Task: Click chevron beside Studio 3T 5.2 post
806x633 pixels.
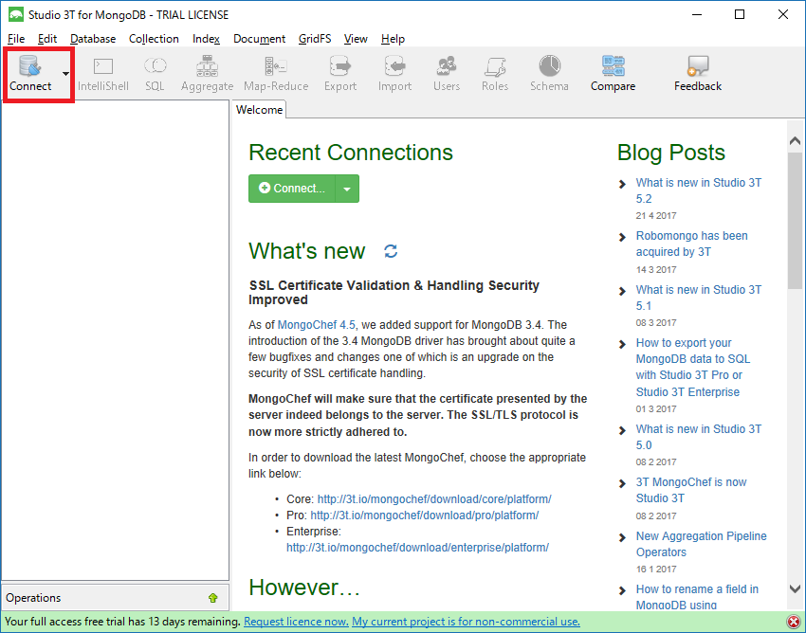Action: 622,184
